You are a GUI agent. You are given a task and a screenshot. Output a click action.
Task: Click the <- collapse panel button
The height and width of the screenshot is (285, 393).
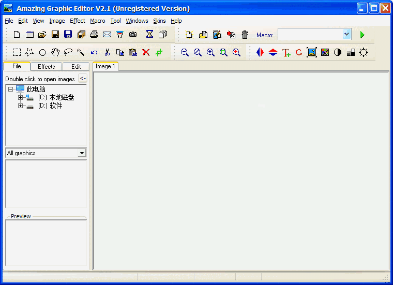(x=83, y=79)
